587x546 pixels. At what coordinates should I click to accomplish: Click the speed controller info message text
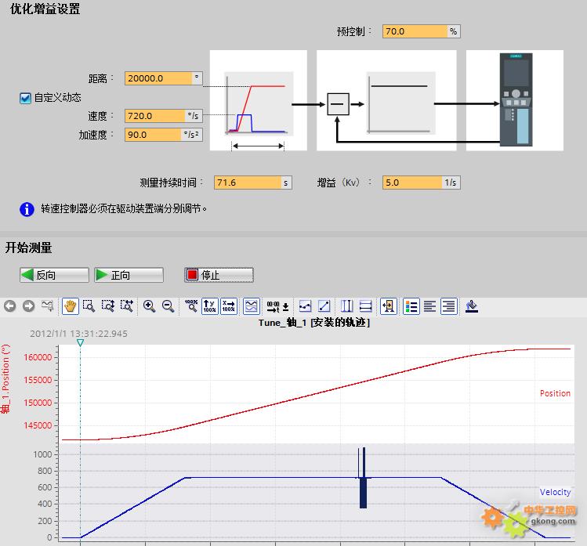(124, 209)
